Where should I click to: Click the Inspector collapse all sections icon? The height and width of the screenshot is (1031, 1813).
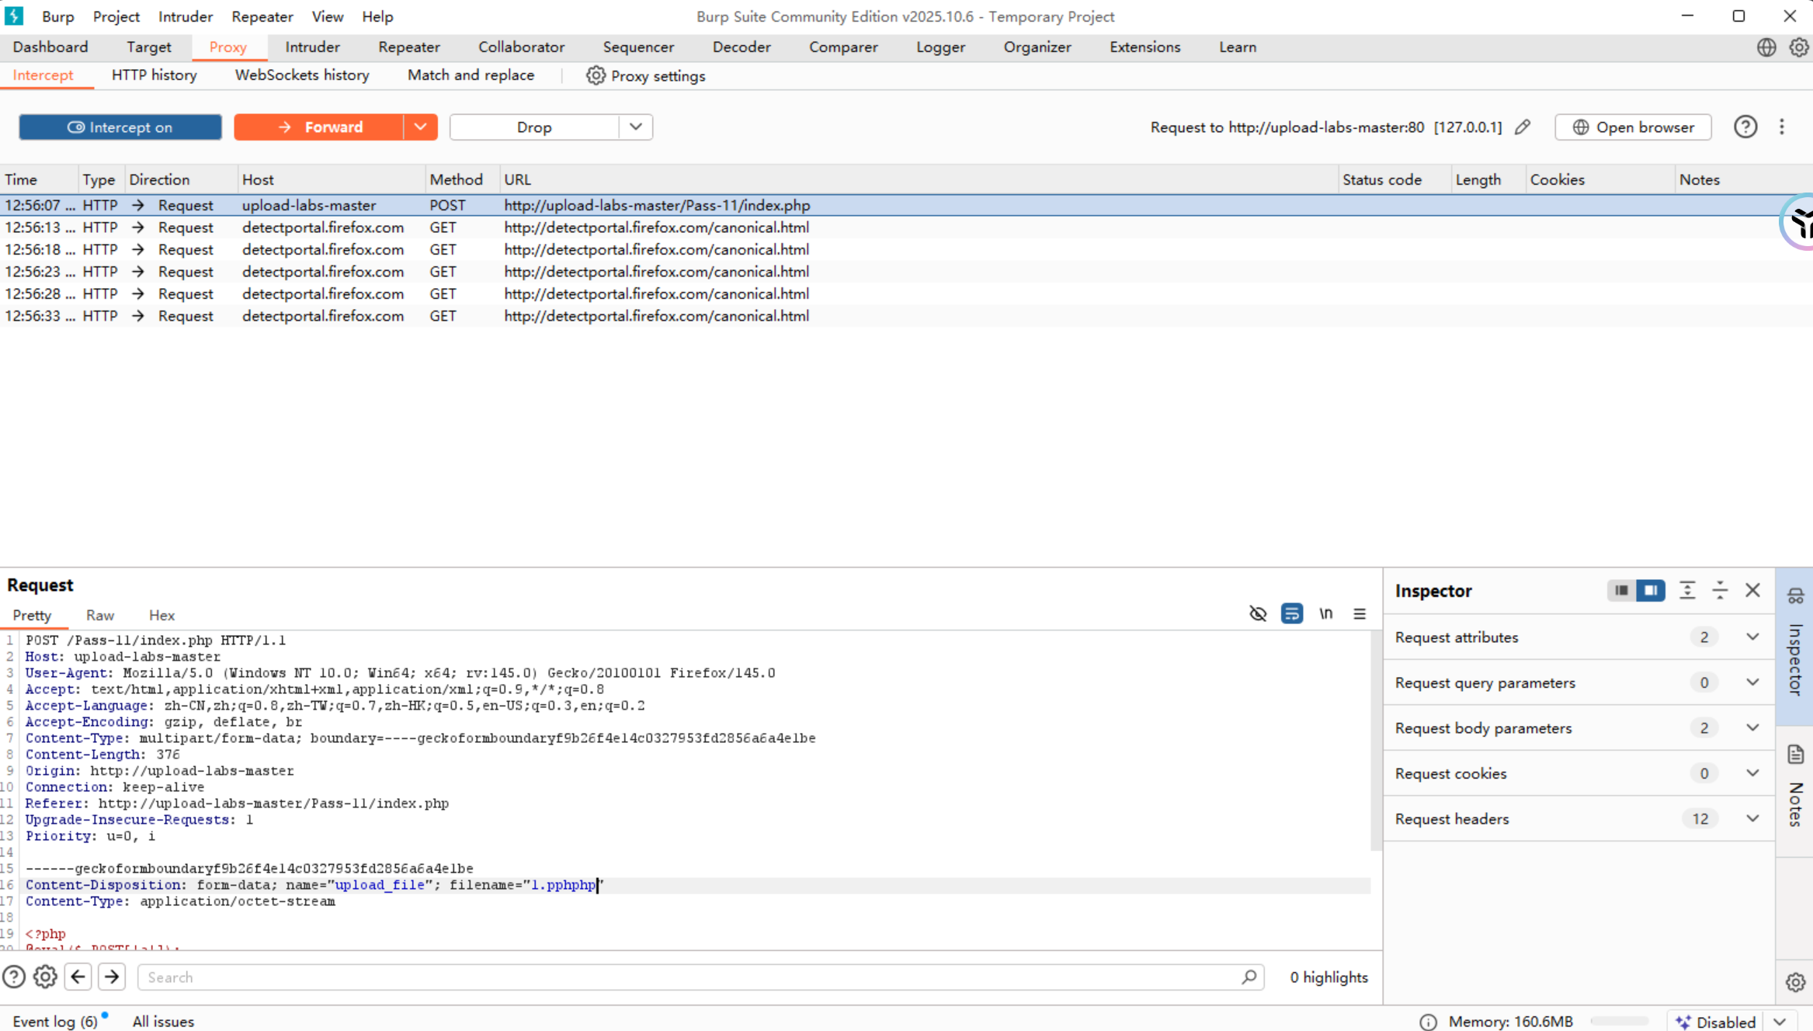(1720, 590)
